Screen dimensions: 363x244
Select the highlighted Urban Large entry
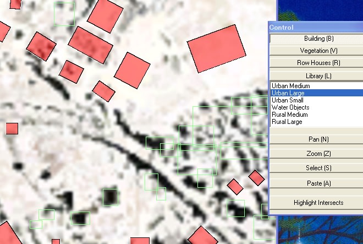click(317, 93)
